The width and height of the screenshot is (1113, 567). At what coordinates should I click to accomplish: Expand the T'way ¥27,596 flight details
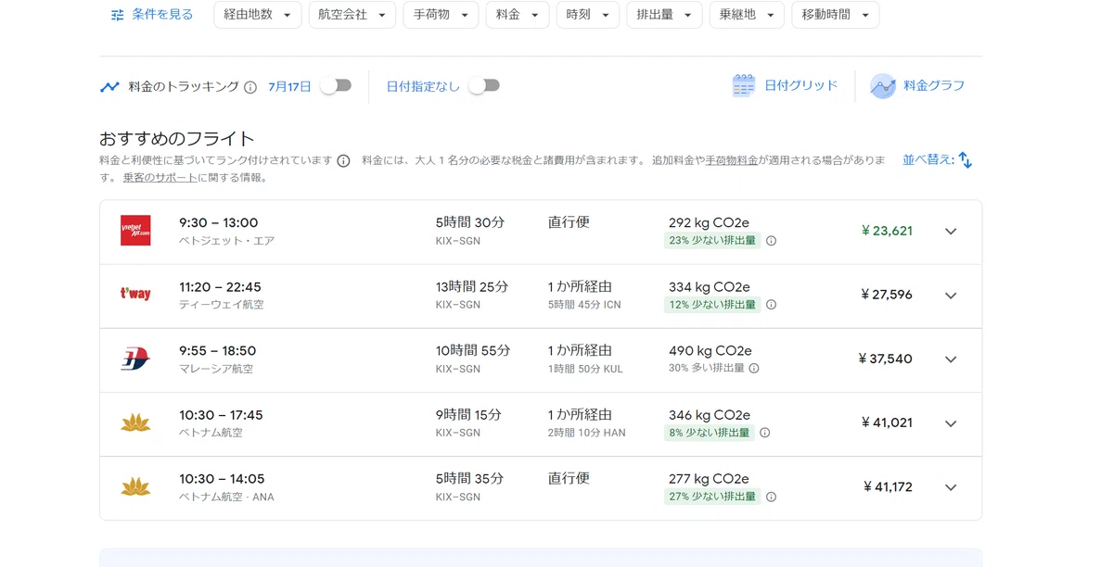coord(951,296)
